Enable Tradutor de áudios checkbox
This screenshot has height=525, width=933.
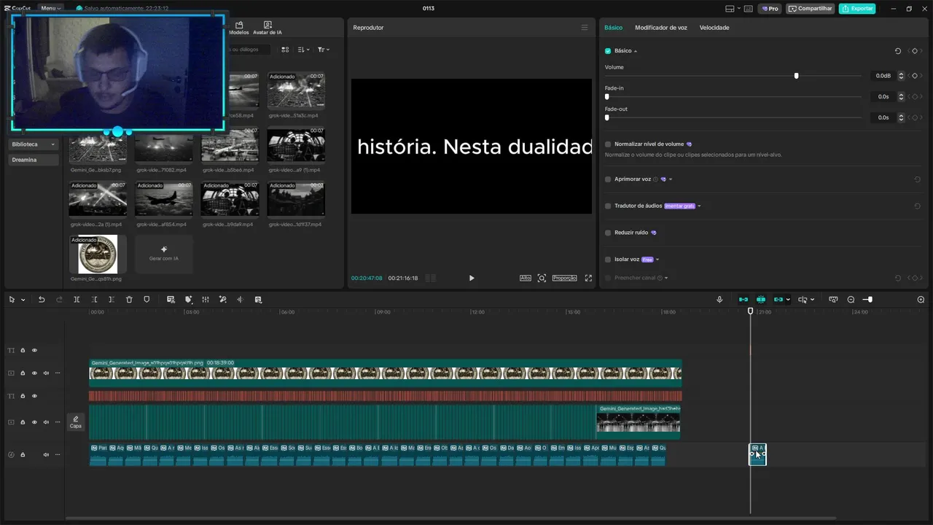click(x=608, y=206)
